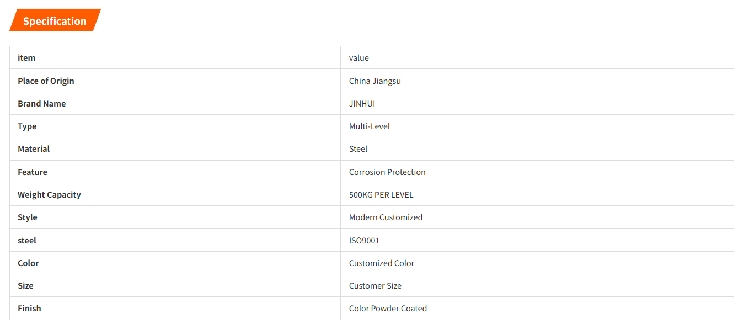Click the 'Material' row label
744x329 pixels.
click(34, 149)
